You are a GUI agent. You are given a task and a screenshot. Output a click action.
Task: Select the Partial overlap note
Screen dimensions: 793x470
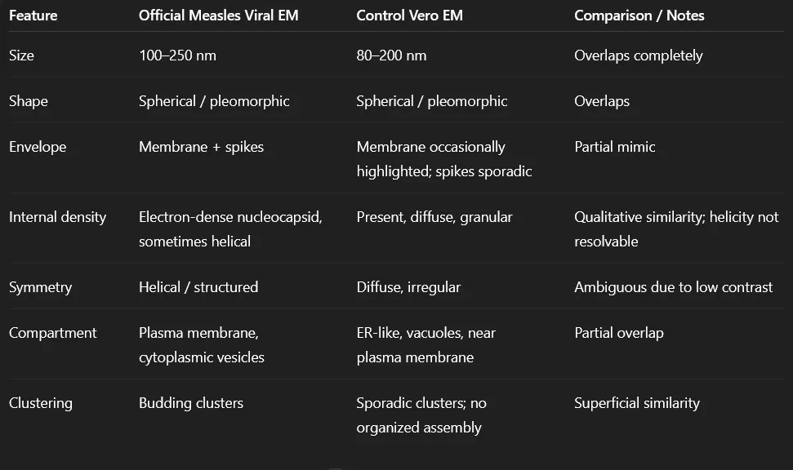click(x=618, y=333)
